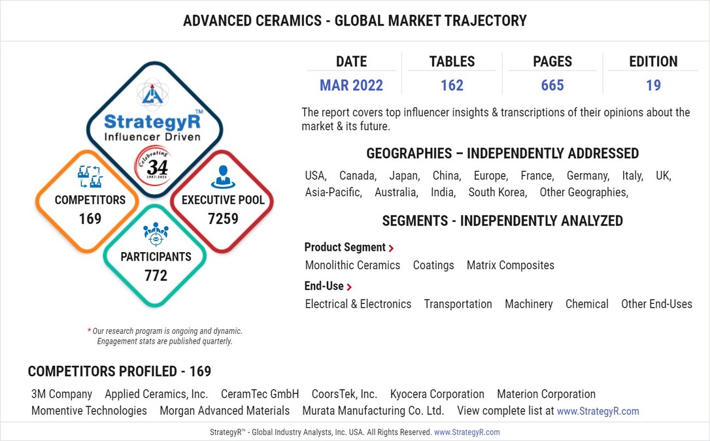Select the Machinery end-use
This screenshot has width=710, height=441.
(528, 304)
